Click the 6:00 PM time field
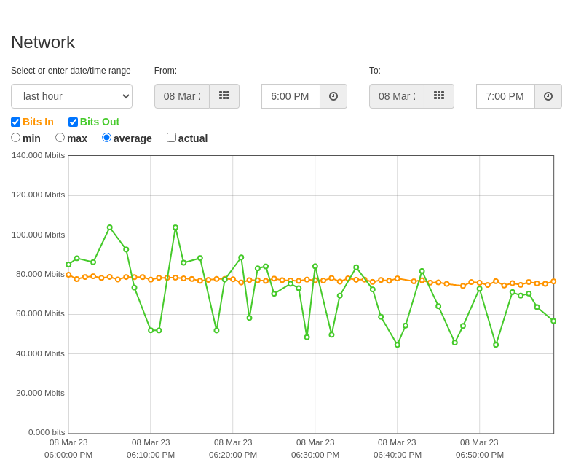Screen dimensions: 573x462 (x=291, y=96)
